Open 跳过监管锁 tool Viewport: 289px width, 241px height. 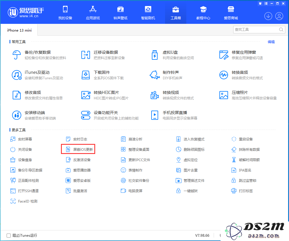click(244, 180)
